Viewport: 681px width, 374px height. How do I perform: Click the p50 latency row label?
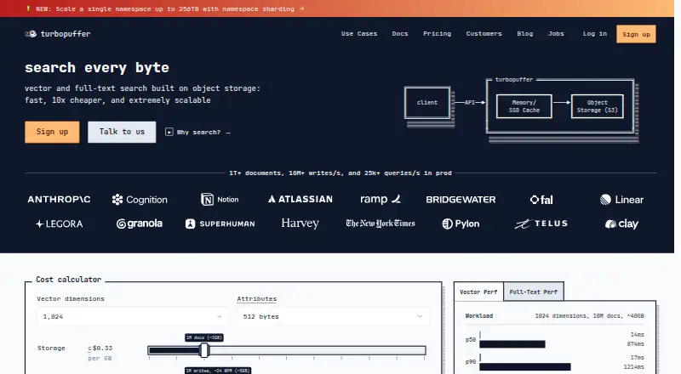471,340
